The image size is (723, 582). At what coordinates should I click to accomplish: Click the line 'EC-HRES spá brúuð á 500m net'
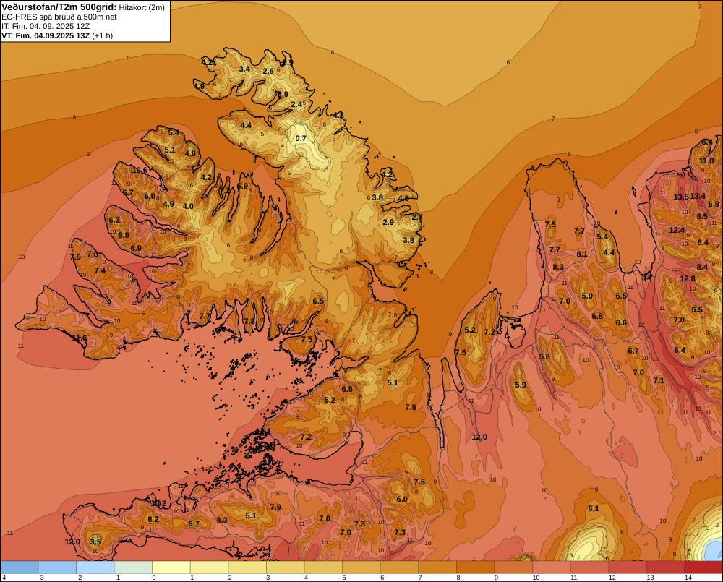click(x=59, y=17)
